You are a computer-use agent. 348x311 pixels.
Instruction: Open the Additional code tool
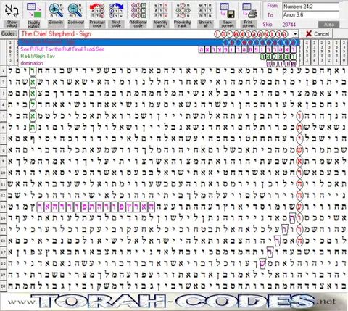(x=138, y=14)
